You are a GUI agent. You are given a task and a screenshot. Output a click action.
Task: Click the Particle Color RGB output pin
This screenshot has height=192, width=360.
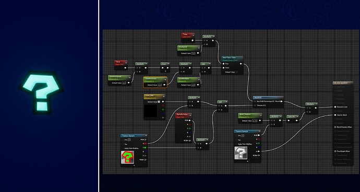(x=189, y=121)
